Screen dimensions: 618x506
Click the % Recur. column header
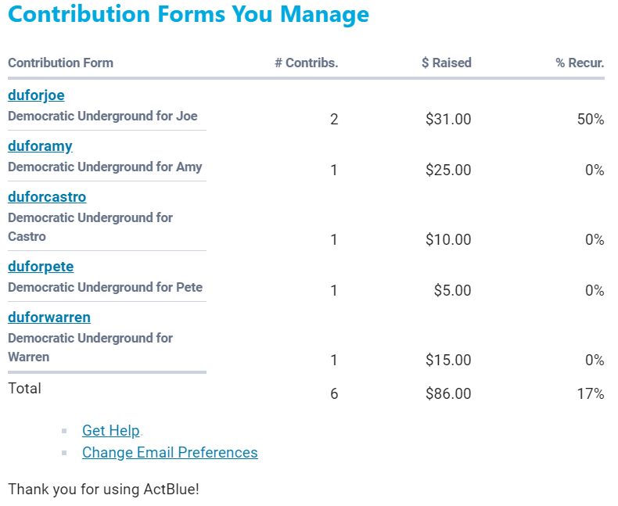click(x=580, y=63)
